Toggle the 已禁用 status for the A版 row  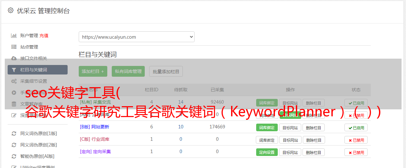coord(356,115)
